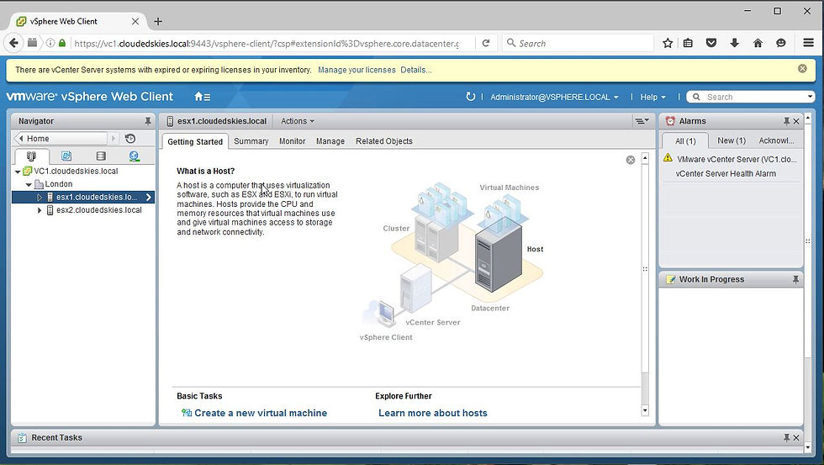Bookmark this page with the star icon
This screenshot has height=465, width=824.
[x=668, y=43]
